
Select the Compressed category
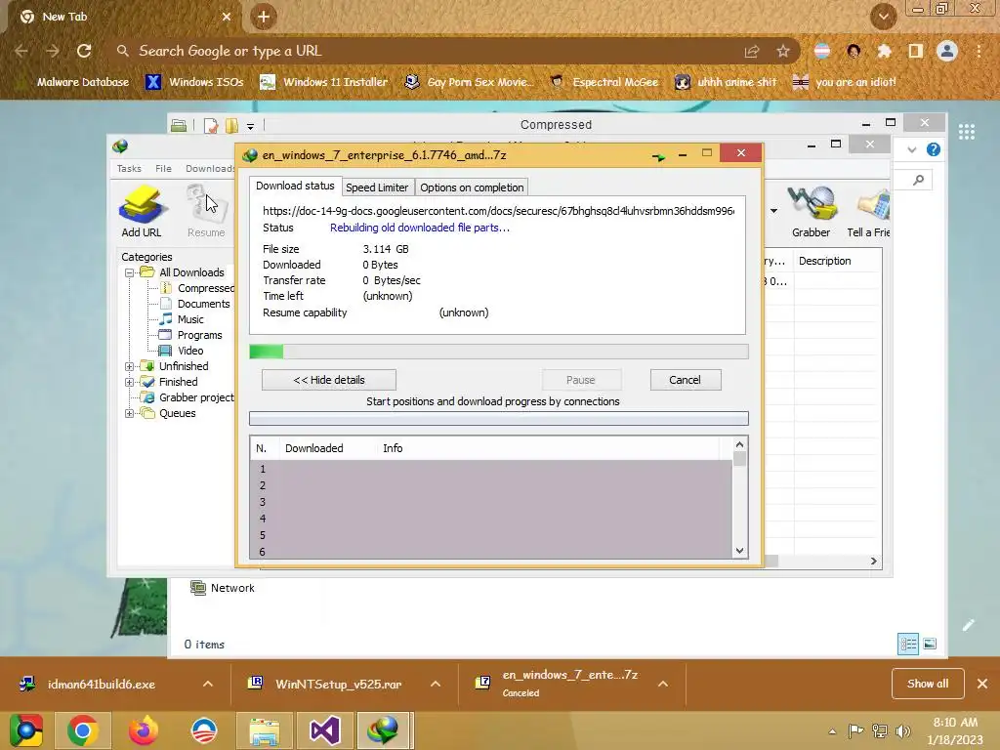click(x=197, y=288)
